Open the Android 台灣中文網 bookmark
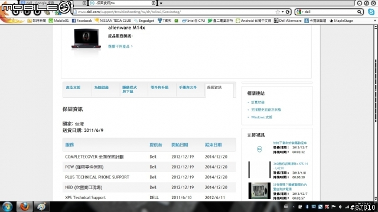 point(253,21)
